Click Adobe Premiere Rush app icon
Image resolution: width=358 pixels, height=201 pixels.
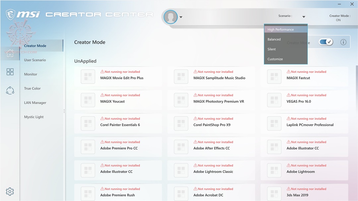[88, 193]
